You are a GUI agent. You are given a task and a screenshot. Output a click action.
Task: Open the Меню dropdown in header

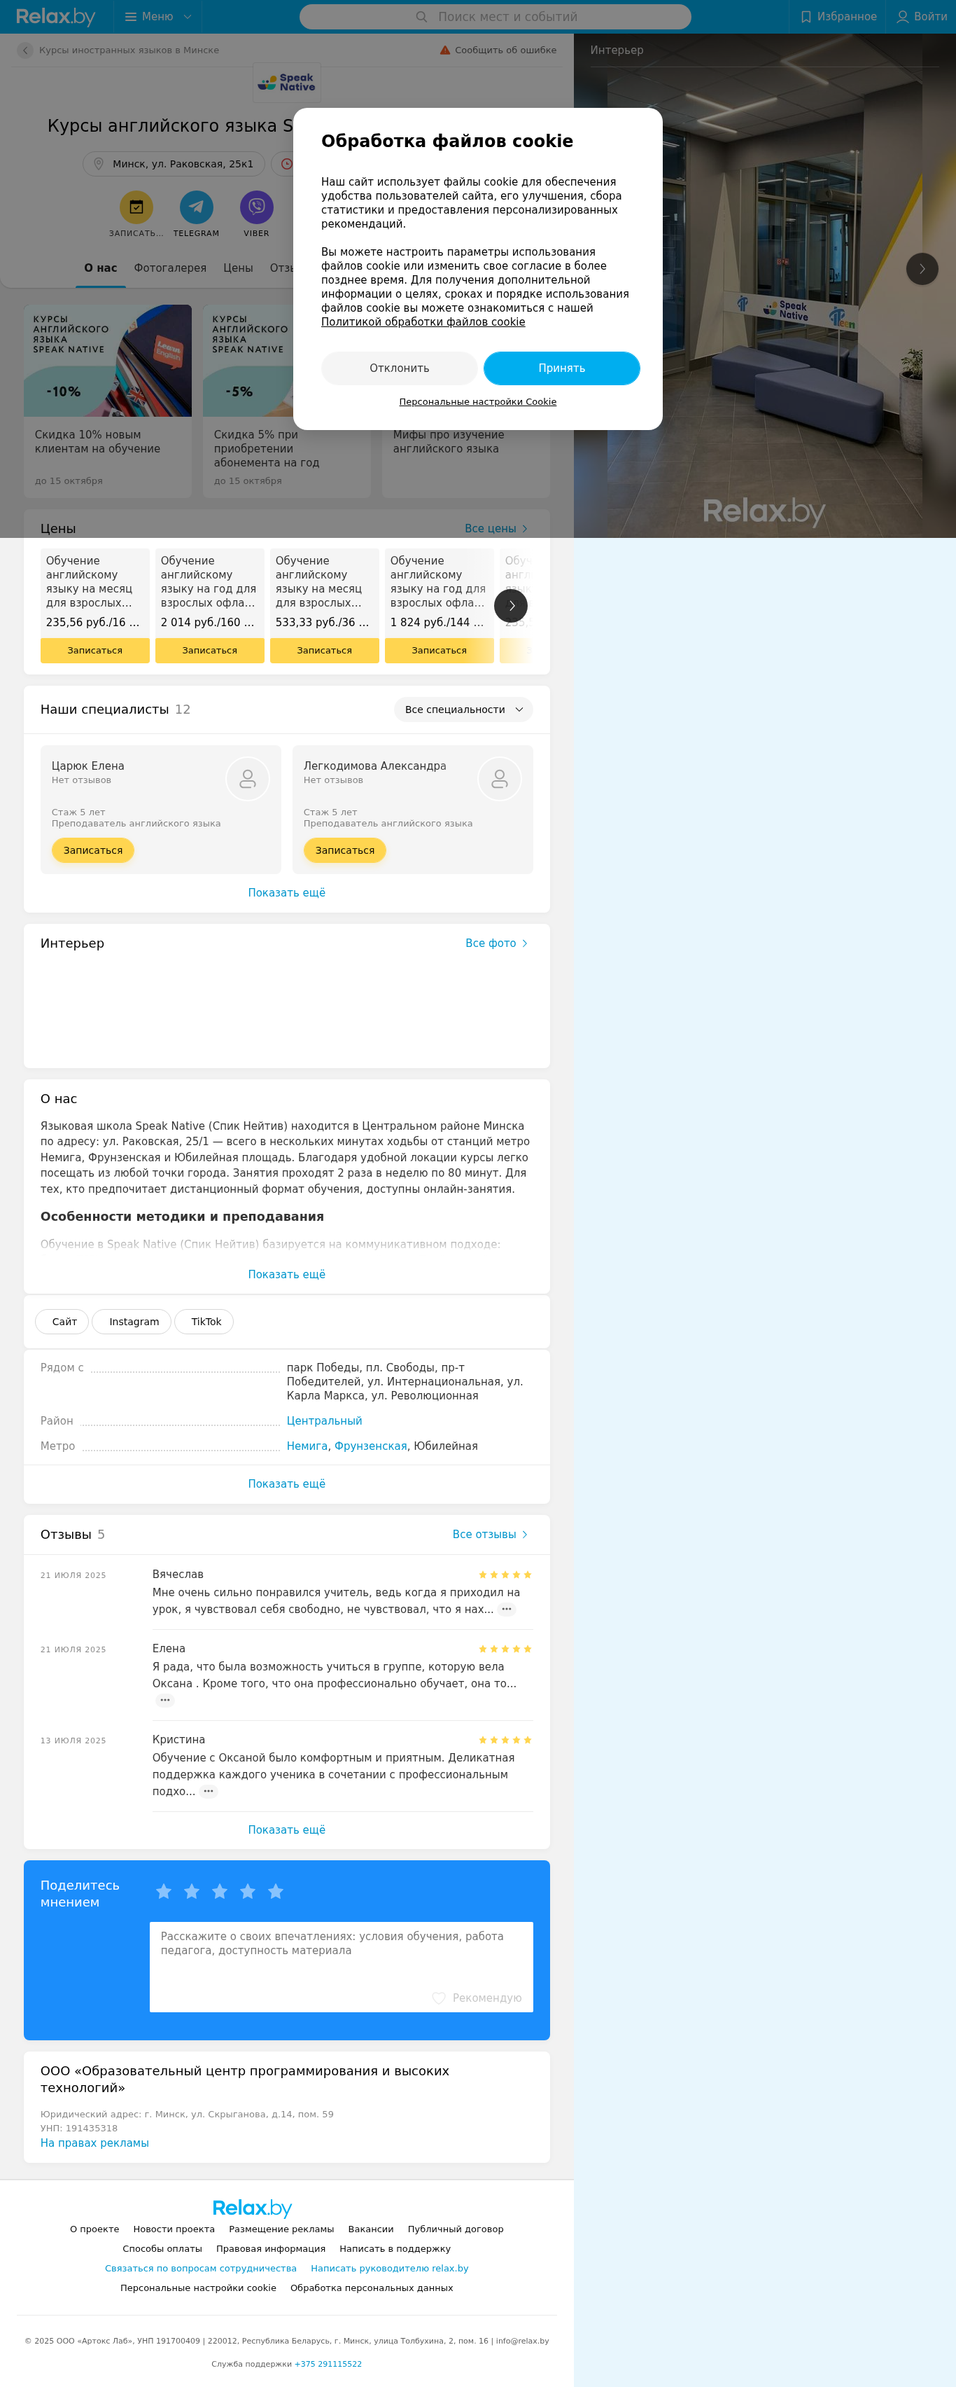pyautogui.click(x=157, y=17)
